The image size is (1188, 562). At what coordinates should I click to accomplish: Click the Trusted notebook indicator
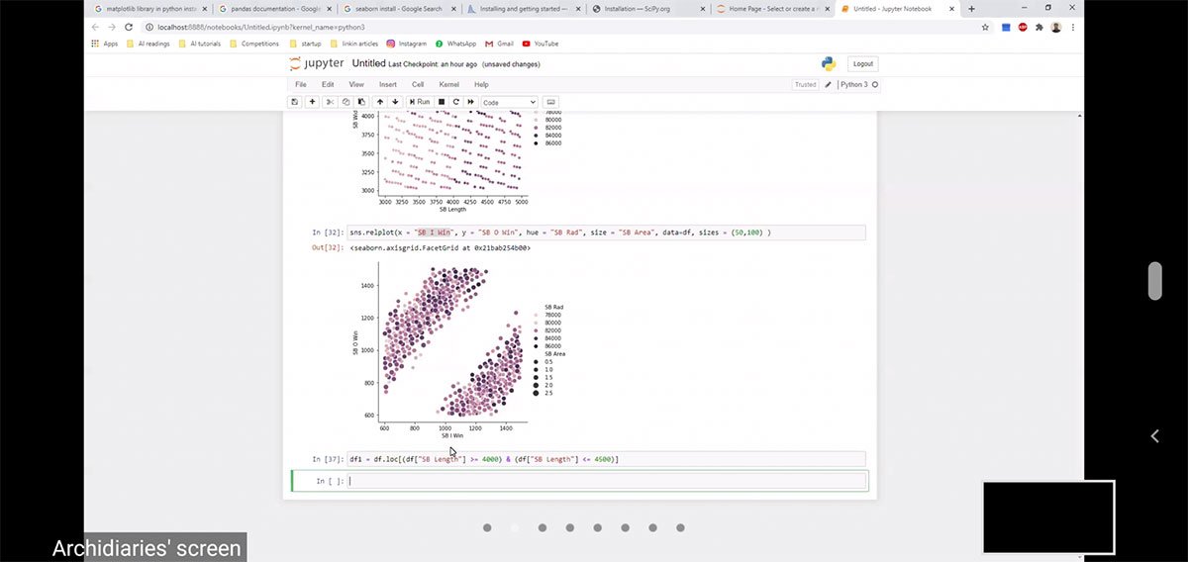pos(806,85)
